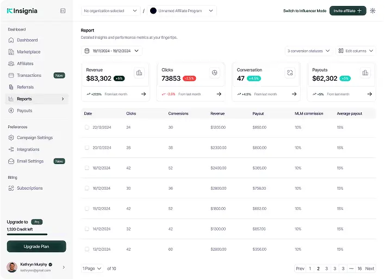The image size is (385, 279).
Task: Open the date range 19/11/2024 dropdown
Action: (111, 51)
